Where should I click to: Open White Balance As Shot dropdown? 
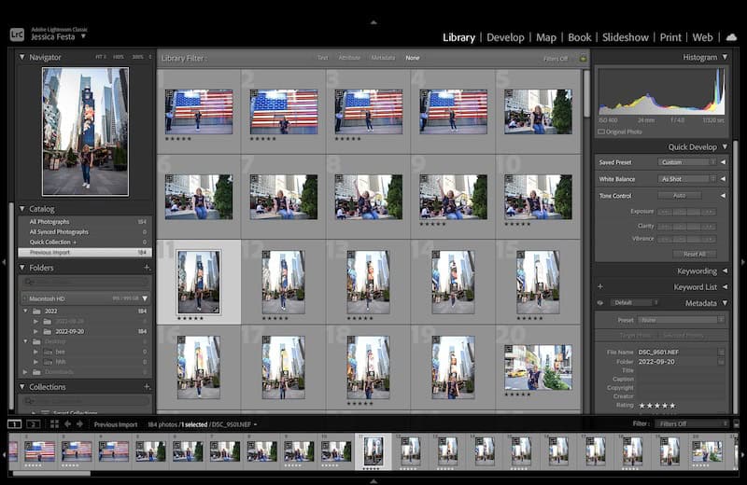(x=686, y=179)
